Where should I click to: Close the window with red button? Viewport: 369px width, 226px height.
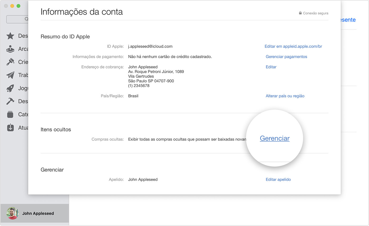[x=6, y=6]
